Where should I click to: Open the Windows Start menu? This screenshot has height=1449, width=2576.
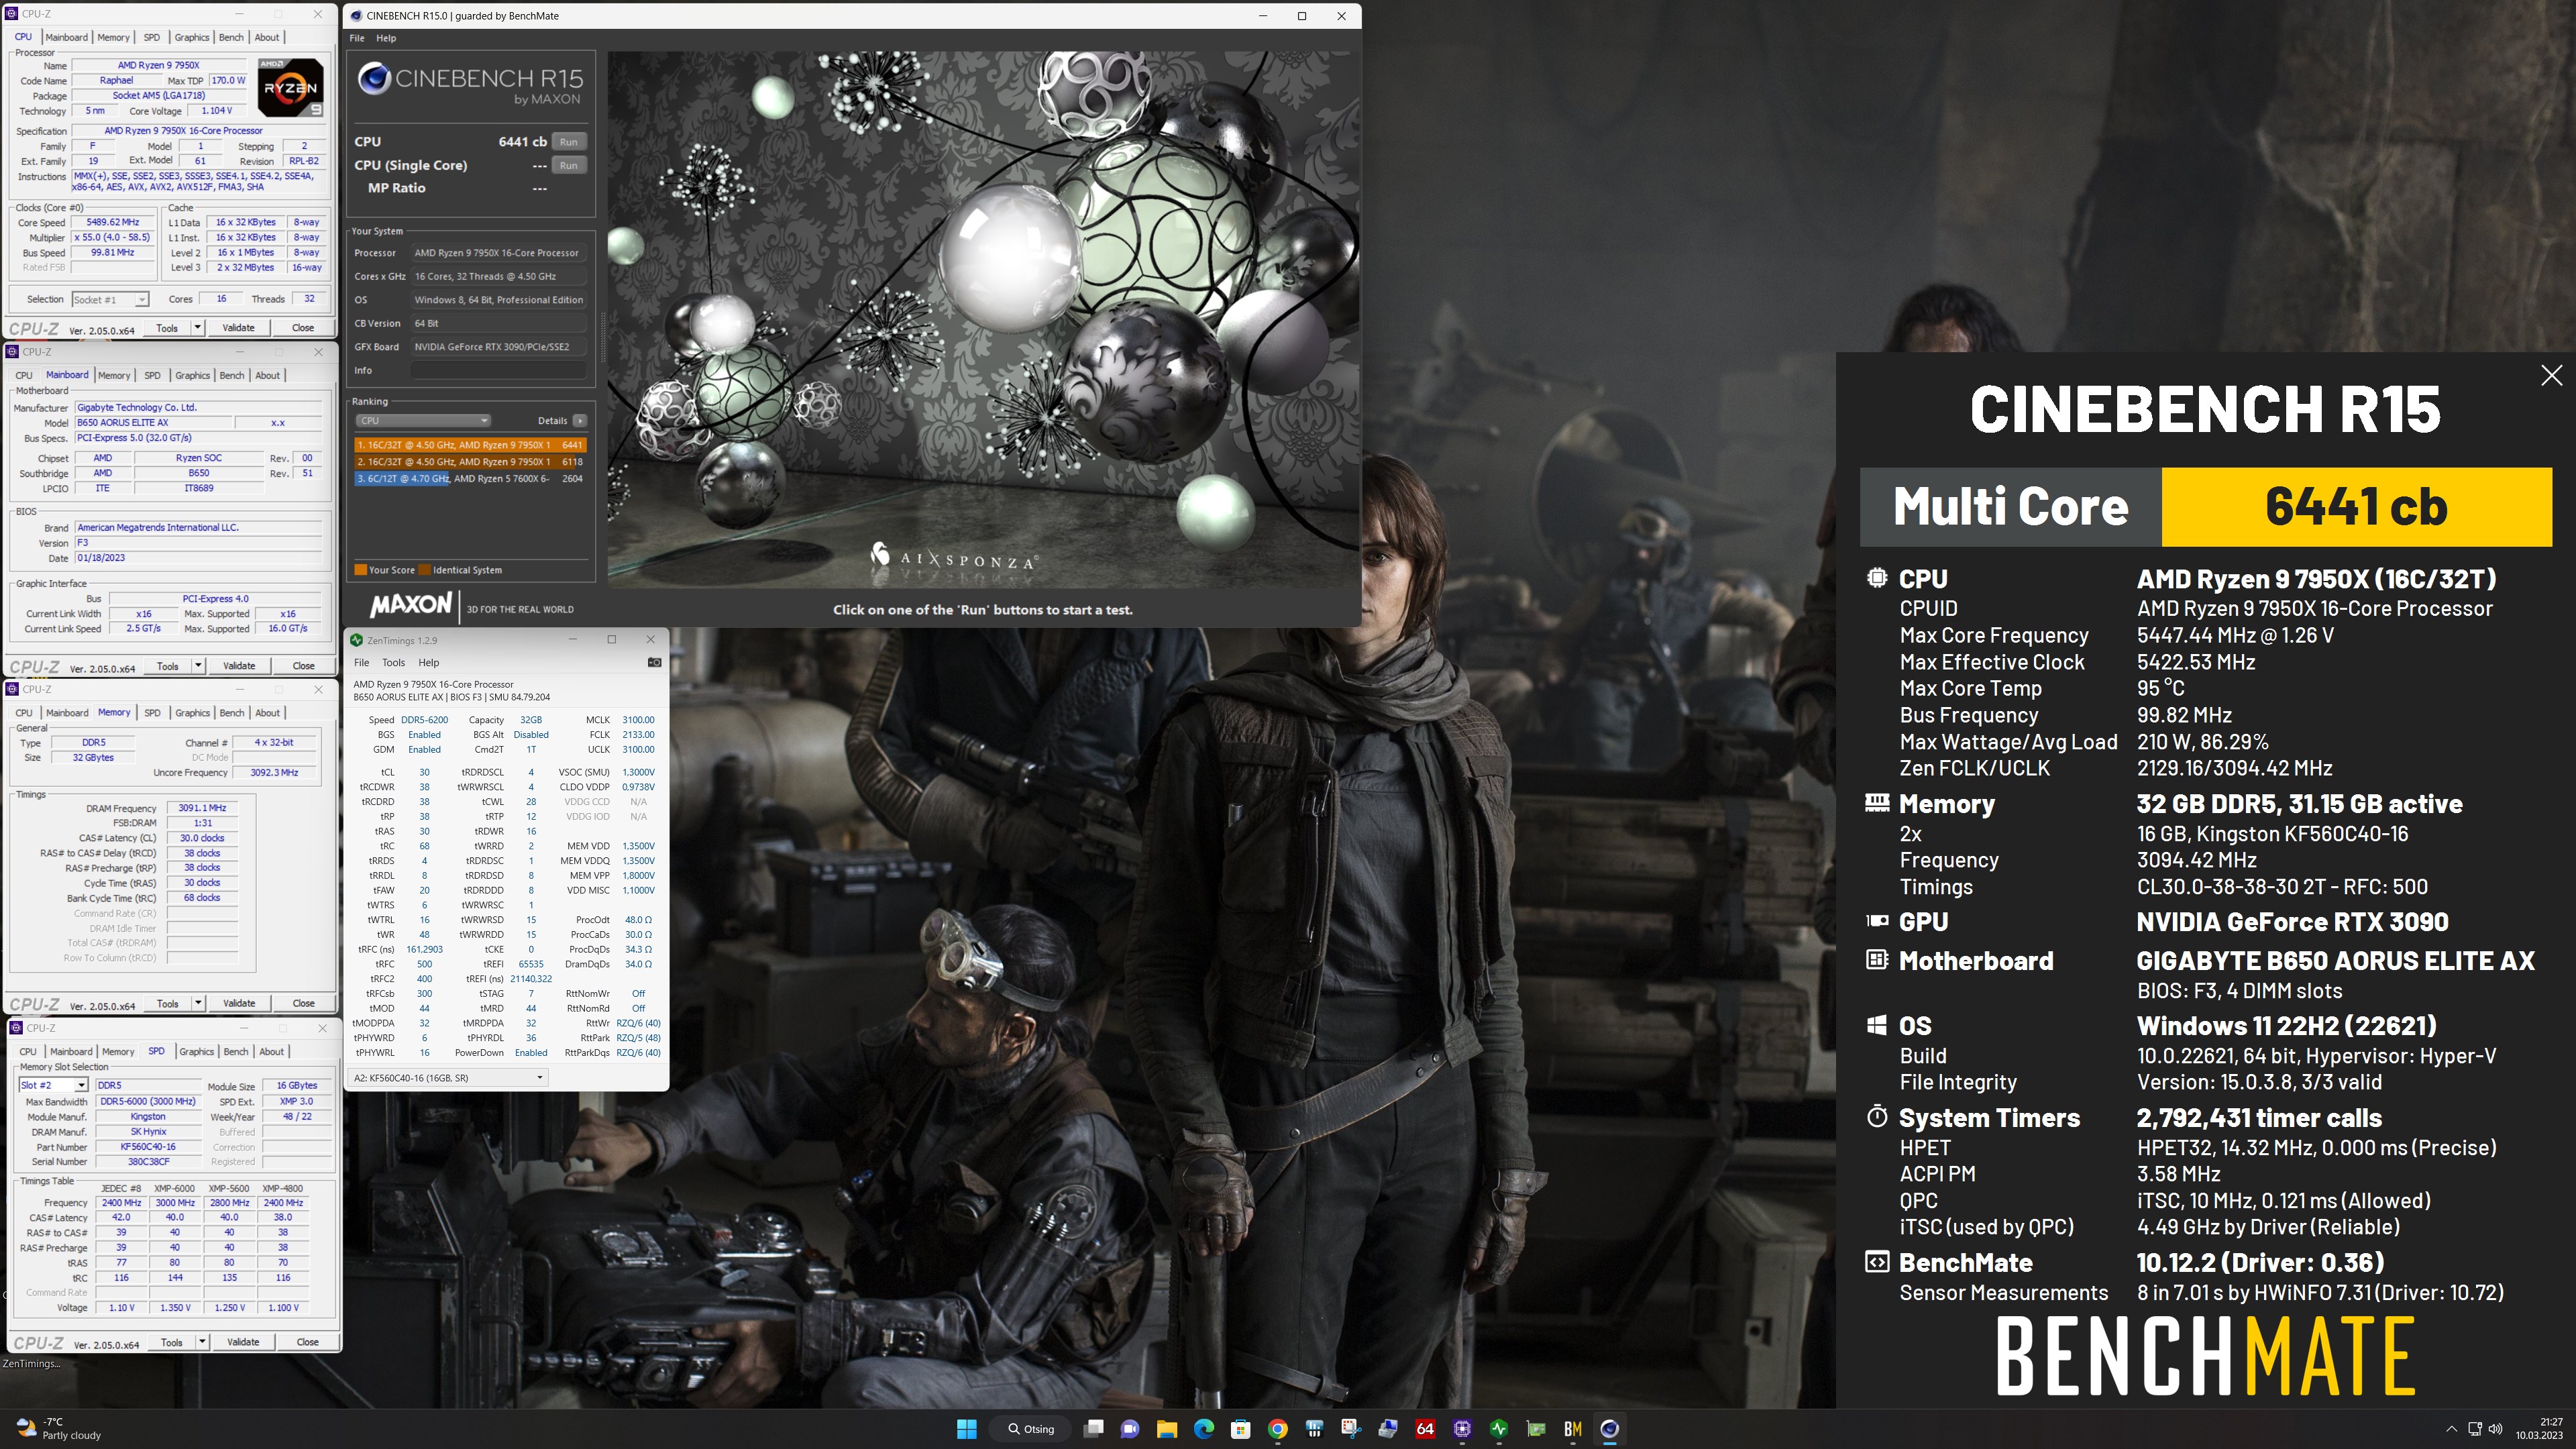click(x=966, y=1429)
